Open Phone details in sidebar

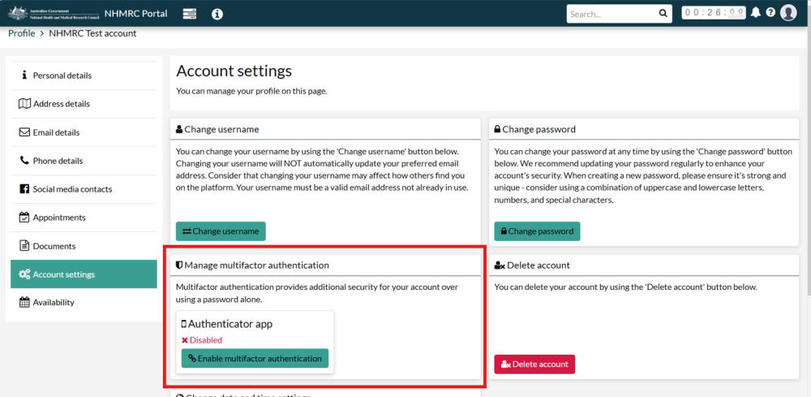tap(84, 161)
